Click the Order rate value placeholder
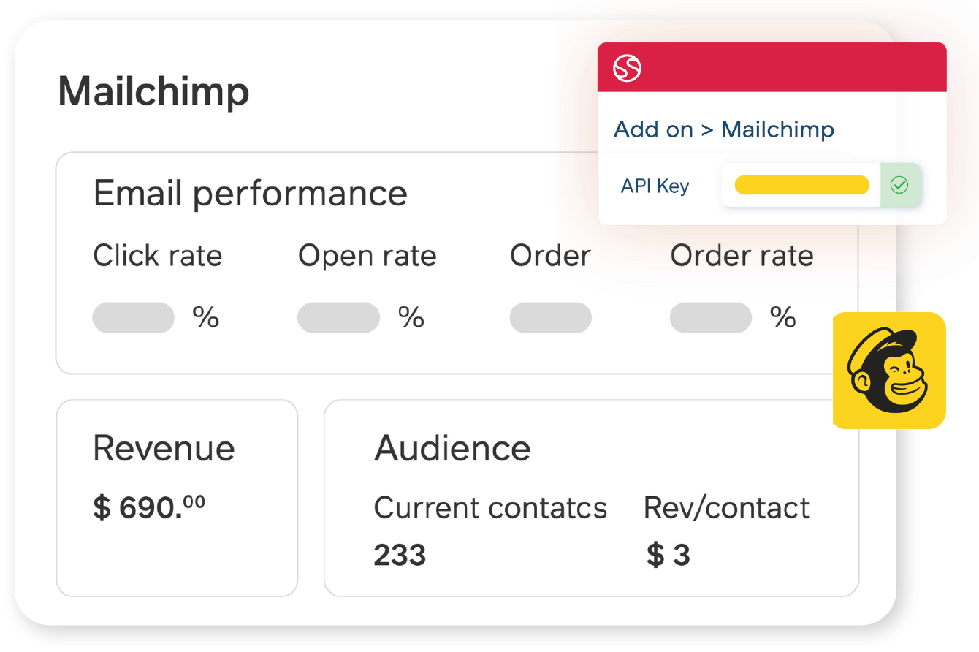 click(x=711, y=318)
